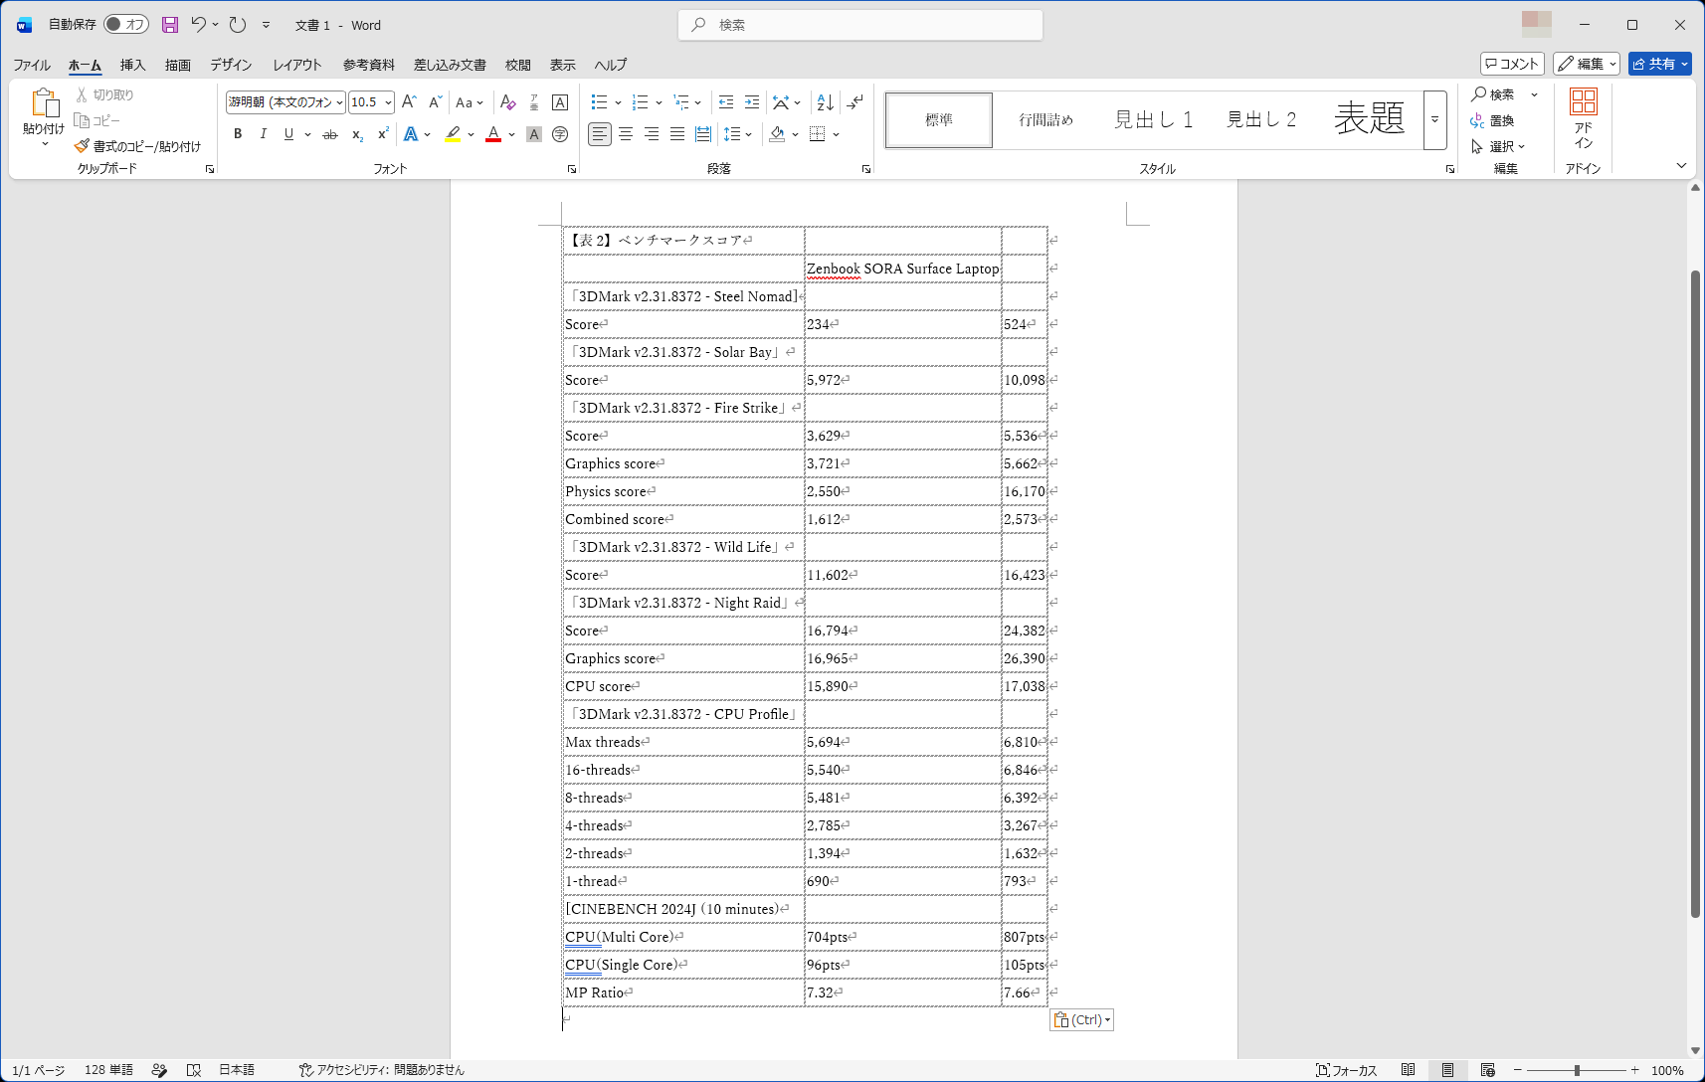
Task: Open Focus mode (フォーカス) in status bar
Action: pyautogui.click(x=1346, y=1070)
